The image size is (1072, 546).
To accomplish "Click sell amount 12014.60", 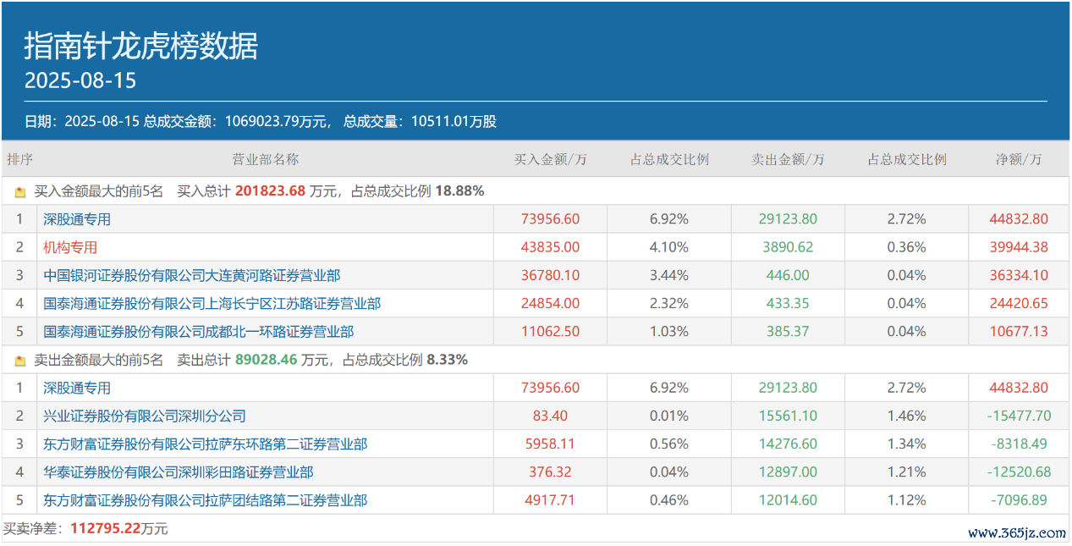I will (788, 500).
